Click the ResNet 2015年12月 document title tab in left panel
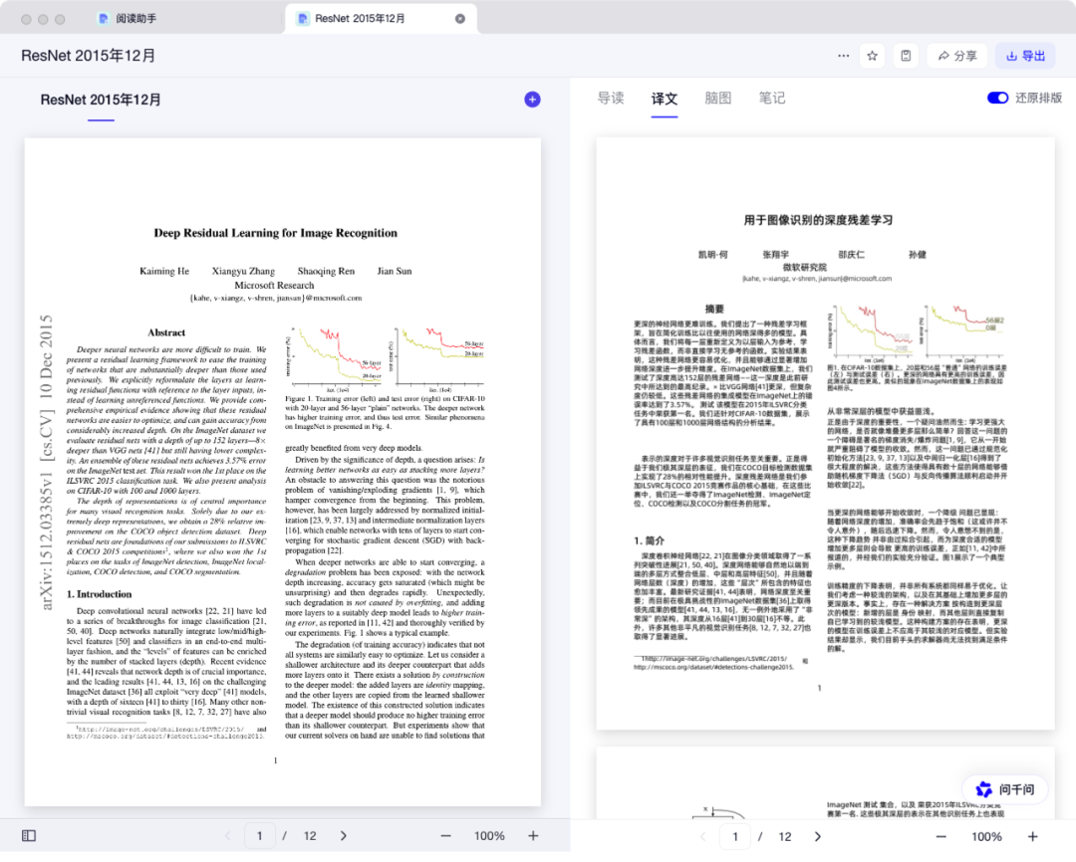This screenshot has height=862, width=1076. tap(101, 101)
